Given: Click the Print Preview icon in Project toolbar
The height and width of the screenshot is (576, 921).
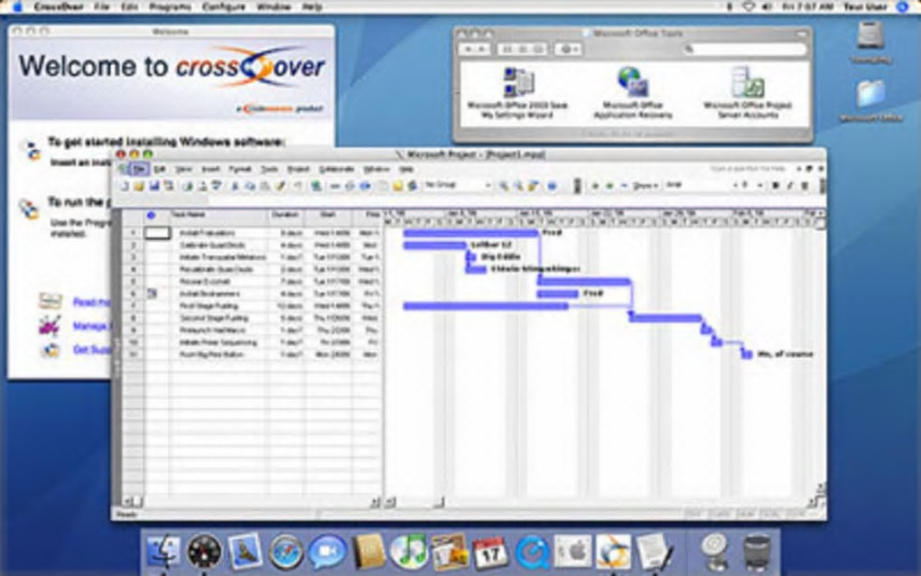Looking at the screenshot, I should 203,186.
